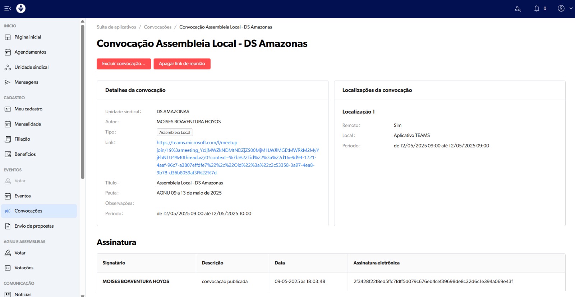Open notifications bell icon

(x=537, y=9)
